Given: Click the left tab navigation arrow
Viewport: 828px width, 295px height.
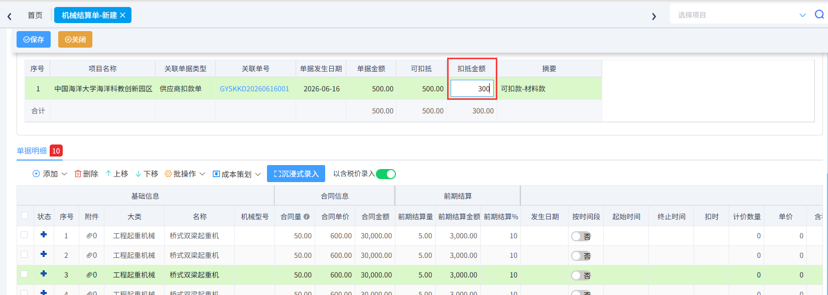Looking at the screenshot, I should (x=10, y=16).
